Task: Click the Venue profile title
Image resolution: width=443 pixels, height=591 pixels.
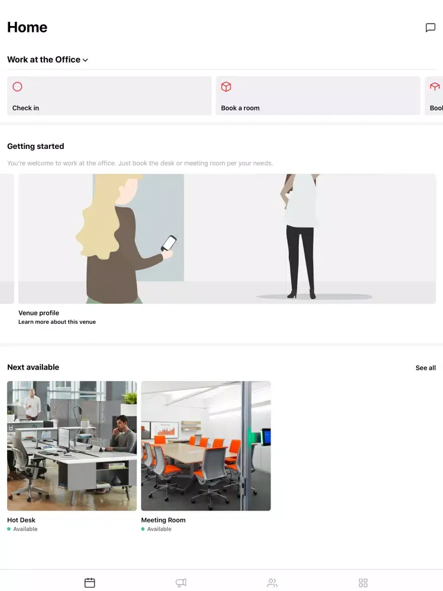Action: 39,313
